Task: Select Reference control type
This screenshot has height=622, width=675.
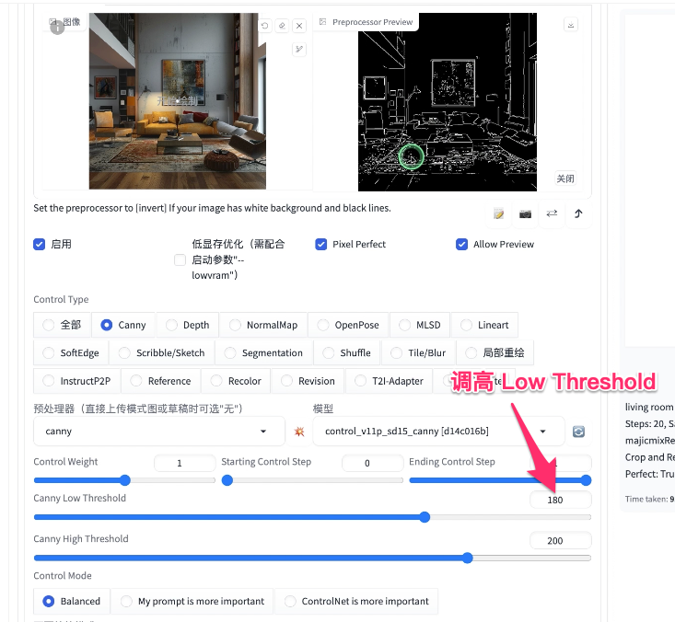Action: (x=160, y=381)
